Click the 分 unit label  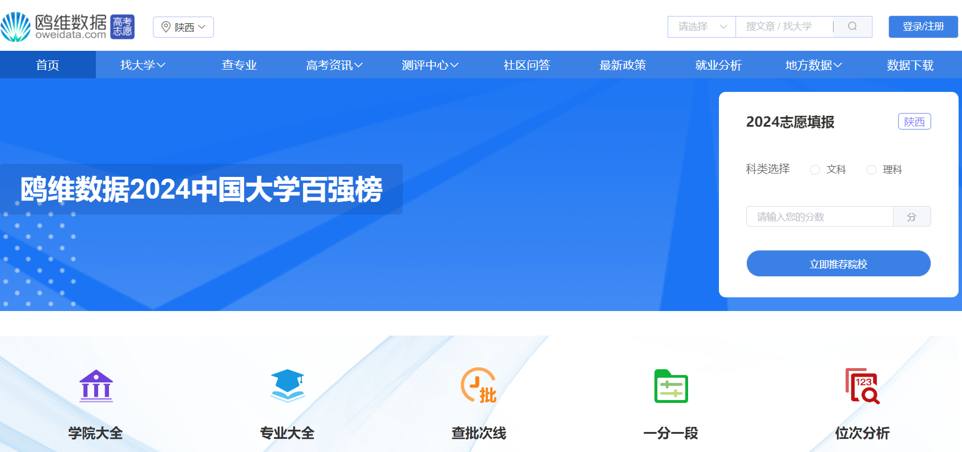tap(912, 216)
